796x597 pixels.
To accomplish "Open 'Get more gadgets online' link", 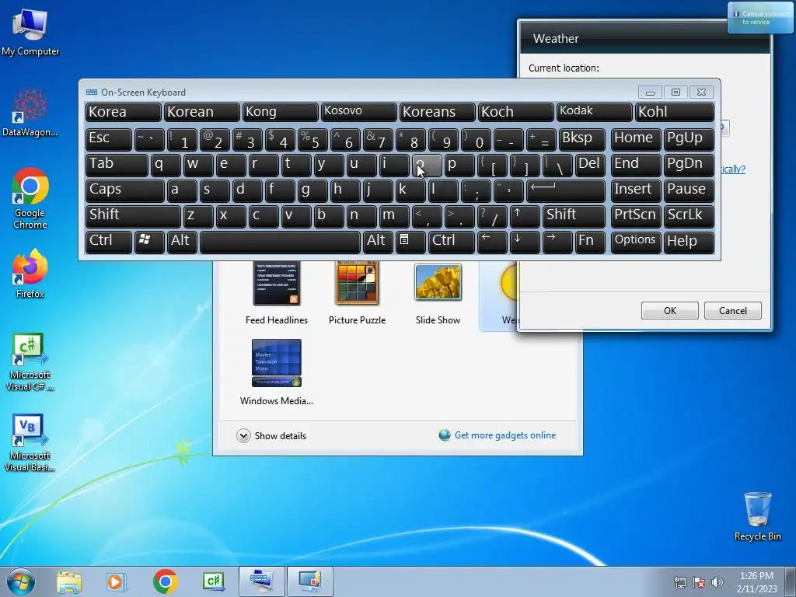I will [504, 435].
